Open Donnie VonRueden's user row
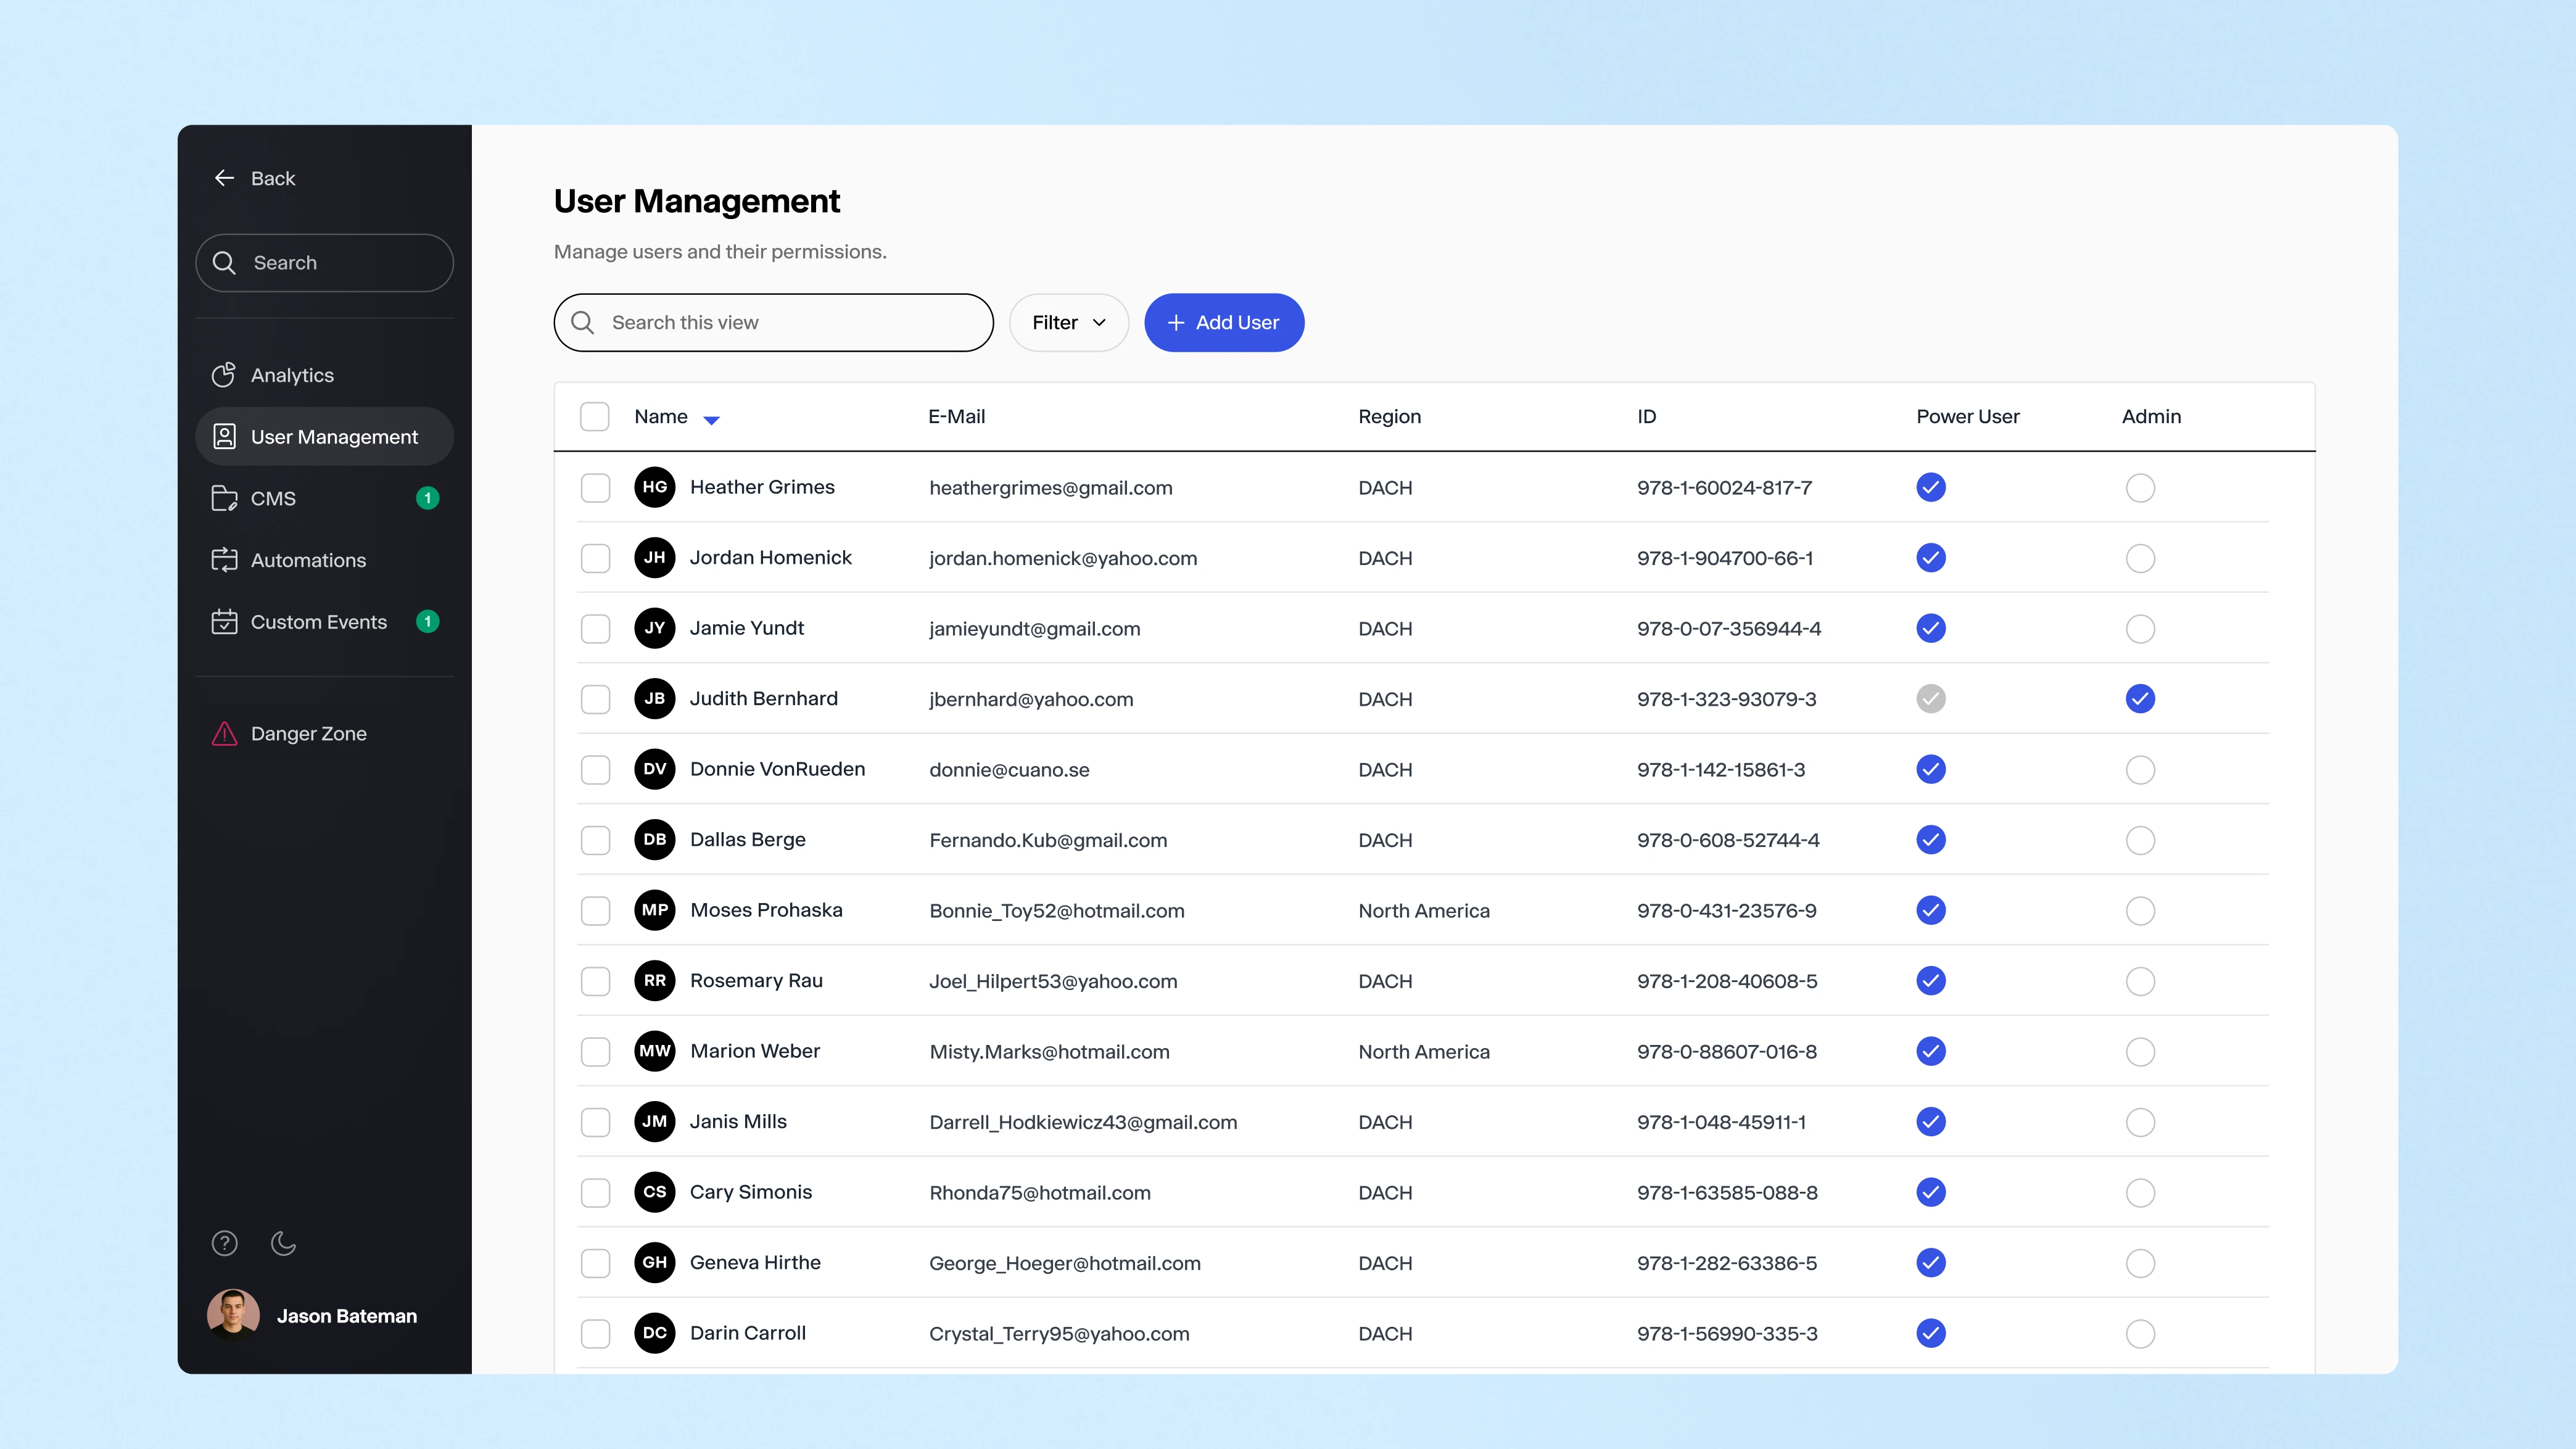 (777, 769)
